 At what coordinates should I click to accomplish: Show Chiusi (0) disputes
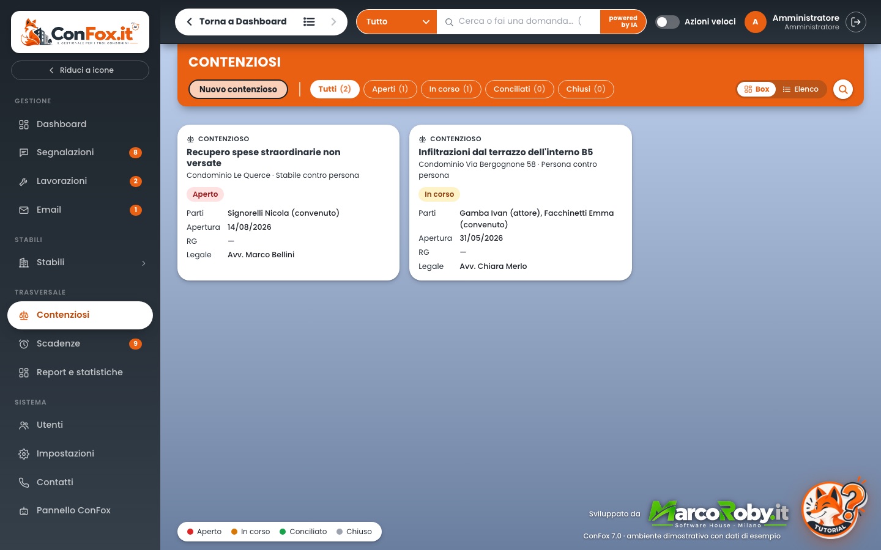pyautogui.click(x=586, y=89)
